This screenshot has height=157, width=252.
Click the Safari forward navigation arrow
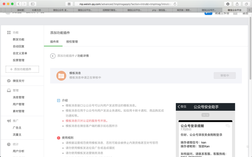(x=24, y=4)
